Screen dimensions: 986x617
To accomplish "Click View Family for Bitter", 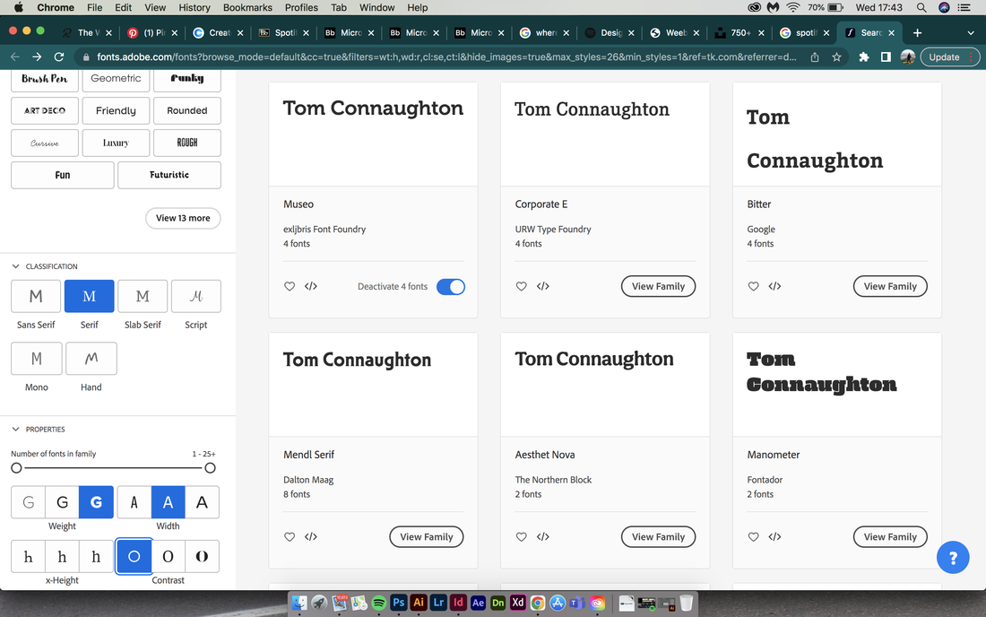I will tap(890, 286).
